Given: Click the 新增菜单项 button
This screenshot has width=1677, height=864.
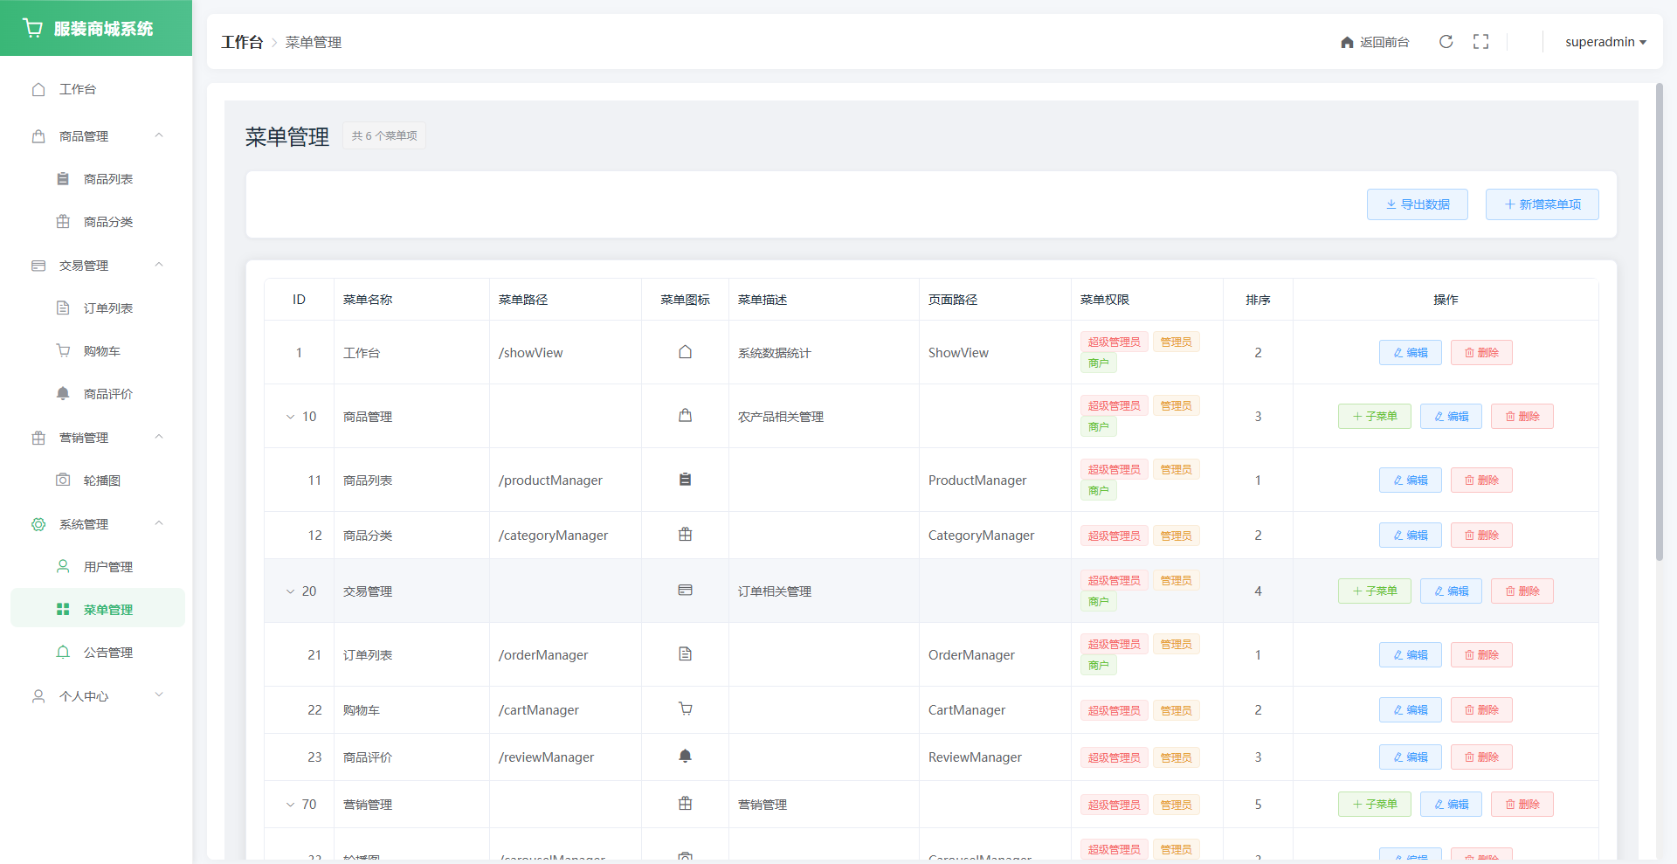Looking at the screenshot, I should coord(1542,204).
